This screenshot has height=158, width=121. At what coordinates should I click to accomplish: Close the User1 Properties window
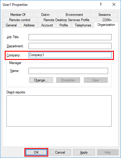click(114, 4)
